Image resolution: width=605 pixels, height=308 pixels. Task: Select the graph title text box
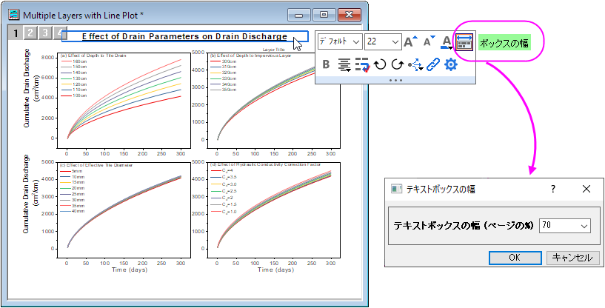[184, 36]
